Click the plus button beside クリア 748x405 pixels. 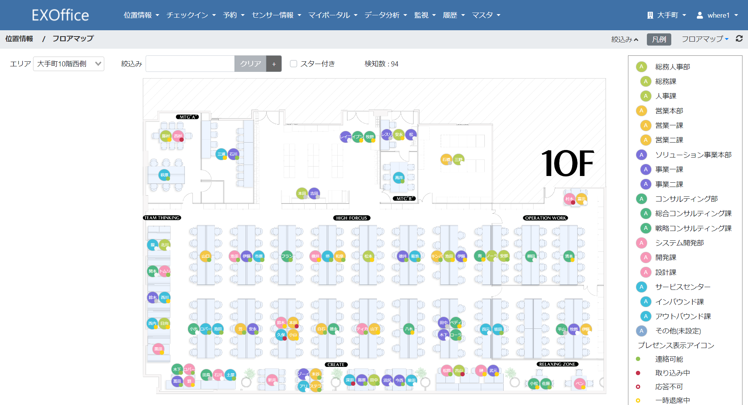point(274,64)
